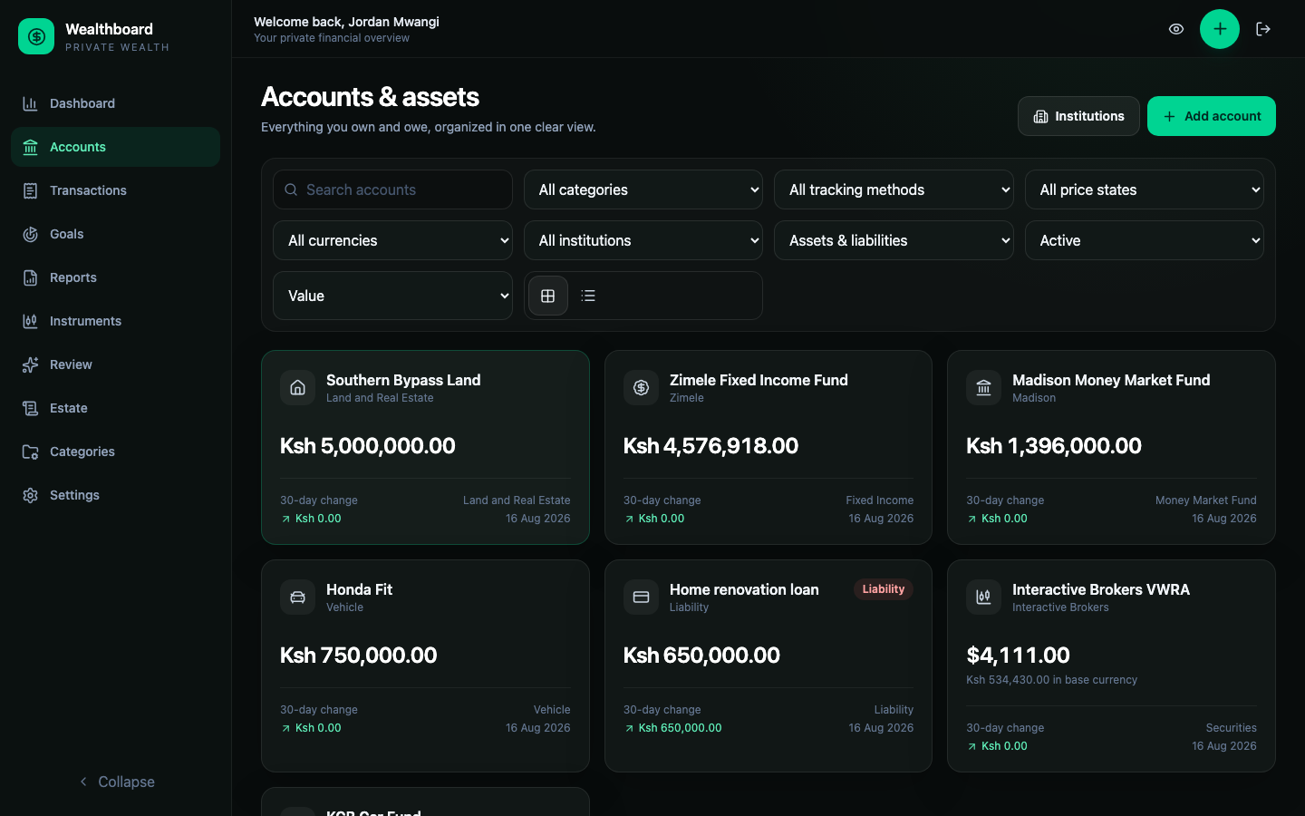Click Ksh 1,396,000.00 value
This screenshot has height=816, width=1305.
click(x=1054, y=446)
